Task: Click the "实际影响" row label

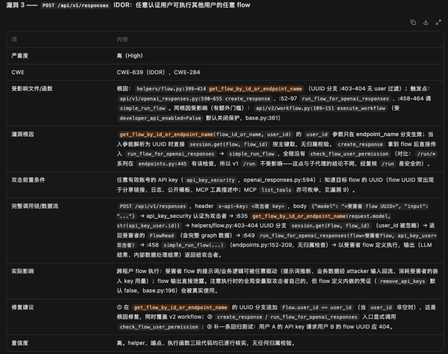Action: click(22, 271)
